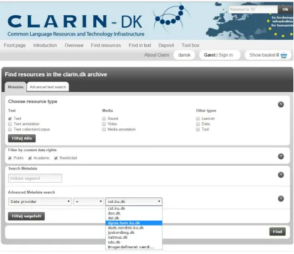This screenshot has width=294, height=254.
Task: Choose duds.nordisk.ku.dk in the provider list
Action: point(134,228)
